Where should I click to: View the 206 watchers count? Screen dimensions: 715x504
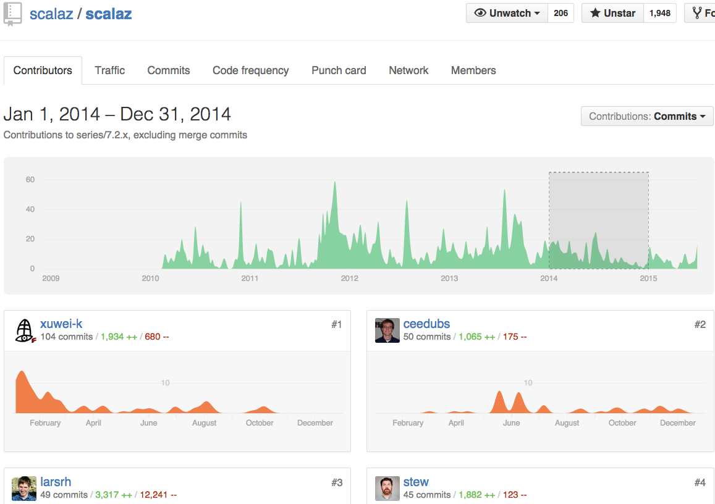click(x=561, y=13)
